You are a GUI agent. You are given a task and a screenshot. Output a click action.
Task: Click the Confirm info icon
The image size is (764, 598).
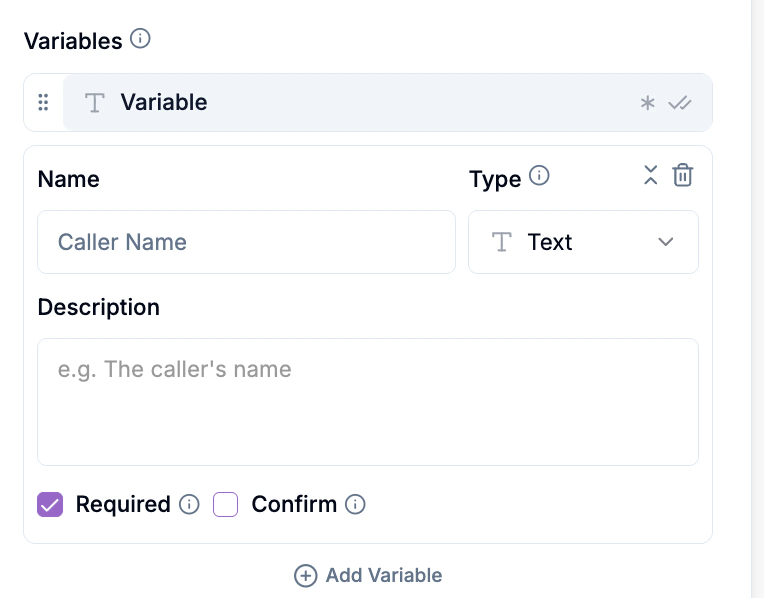click(x=355, y=504)
